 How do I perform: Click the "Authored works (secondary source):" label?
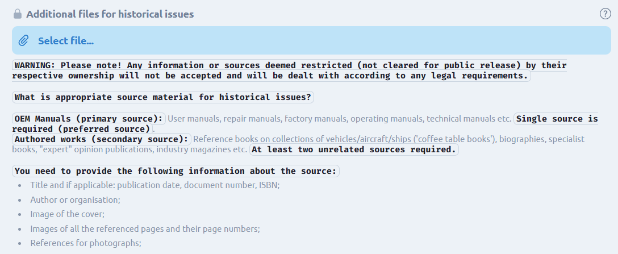pyautogui.click(x=101, y=139)
